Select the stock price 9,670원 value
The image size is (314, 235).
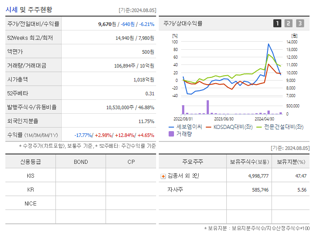pyautogui.click(x=107, y=24)
